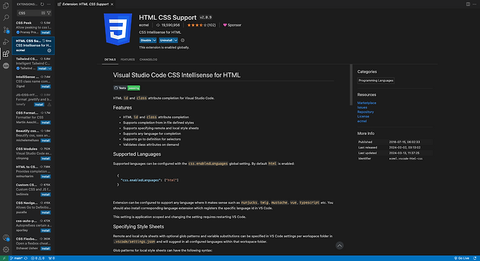Close the Extension: HTML CSS Support tab

[112, 4]
